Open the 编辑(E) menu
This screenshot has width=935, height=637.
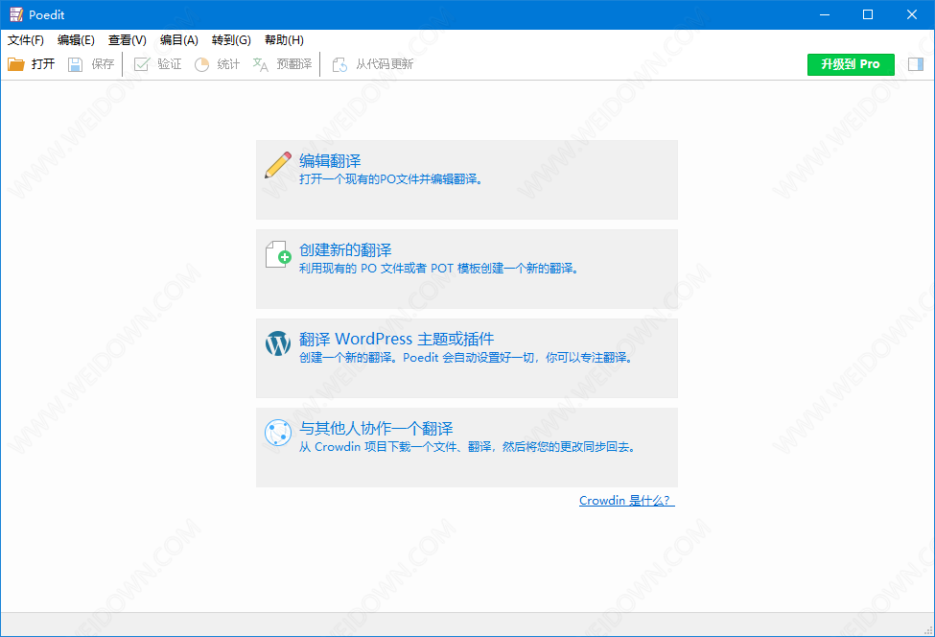[76, 40]
